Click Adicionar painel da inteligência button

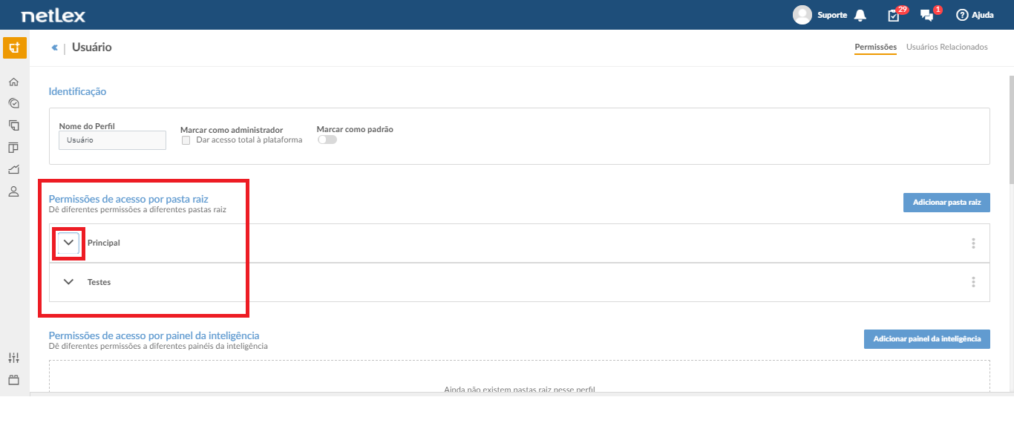(927, 339)
